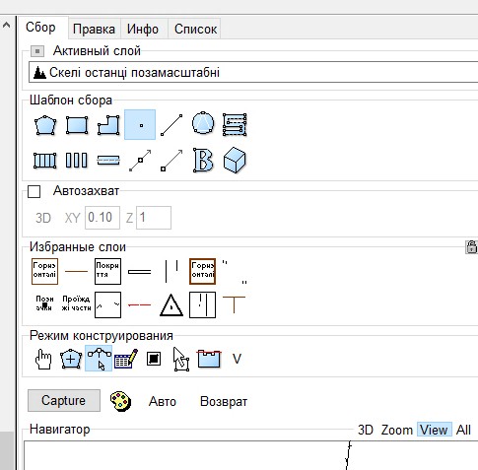
Task: Focus the XY tolerance input field
Action: point(102,218)
